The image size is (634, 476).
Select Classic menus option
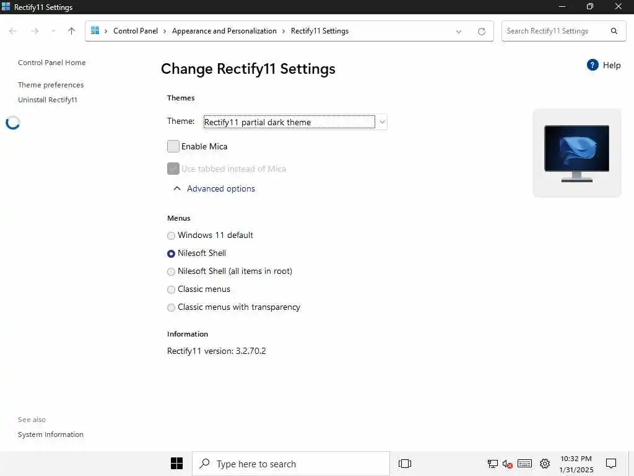pos(171,289)
